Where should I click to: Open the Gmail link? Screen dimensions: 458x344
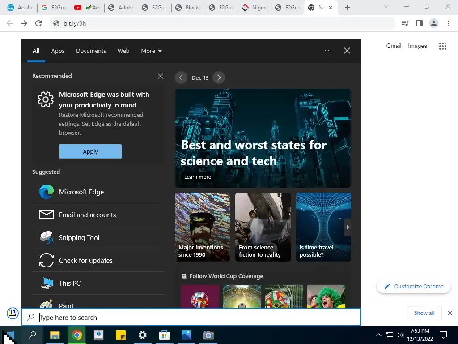pos(394,46)
